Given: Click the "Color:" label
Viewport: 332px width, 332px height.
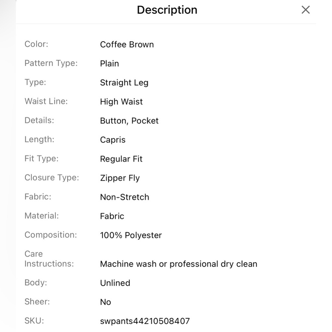Looking at the screenshot, I should click(x=37, y=44).
